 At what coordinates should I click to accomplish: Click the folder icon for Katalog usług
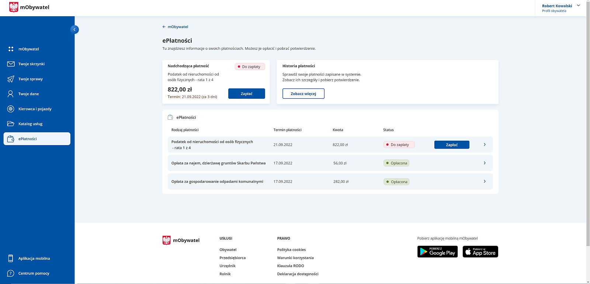(x=11, y=124)
